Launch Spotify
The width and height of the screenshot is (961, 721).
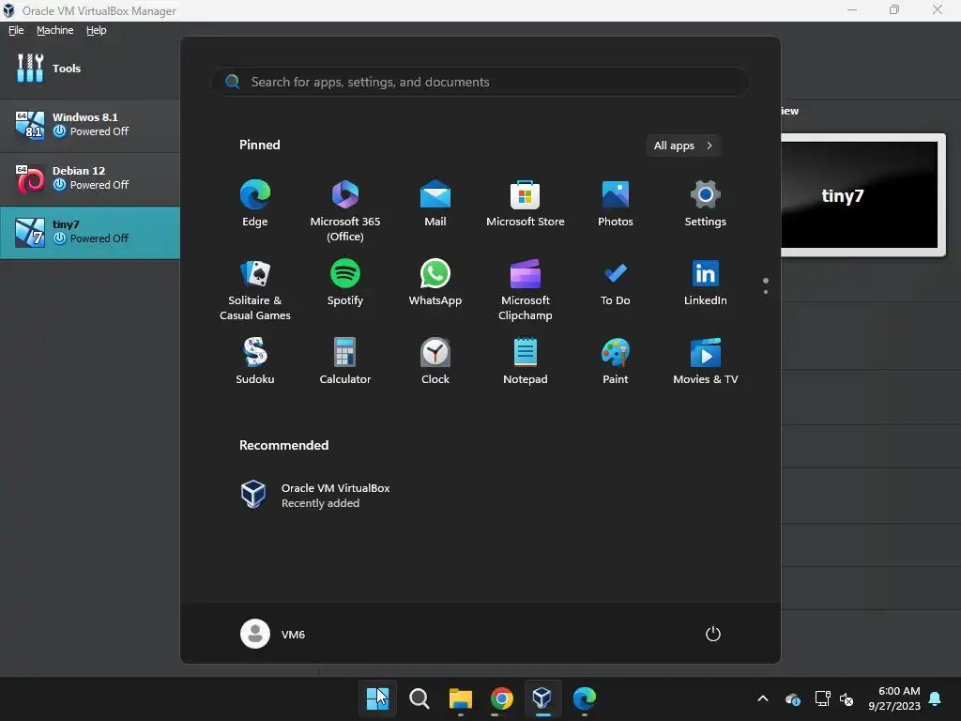(345, 283)
